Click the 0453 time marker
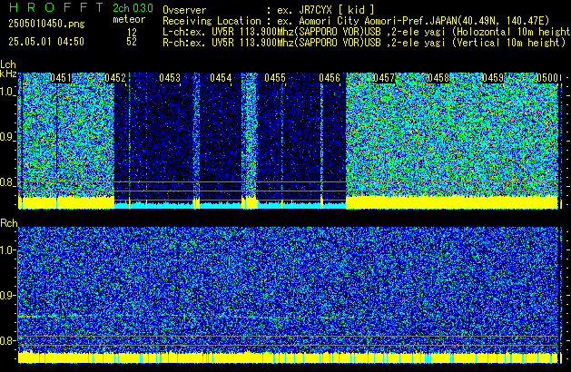 tap(170, 78)
